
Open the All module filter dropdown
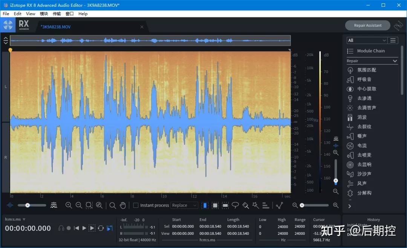tap(367, 40)
